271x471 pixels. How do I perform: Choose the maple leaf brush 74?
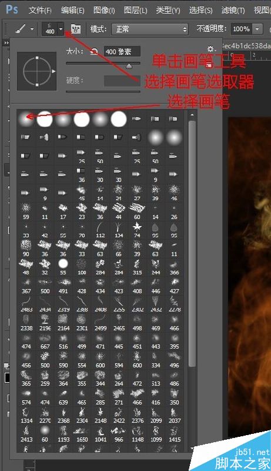point(137,230)
